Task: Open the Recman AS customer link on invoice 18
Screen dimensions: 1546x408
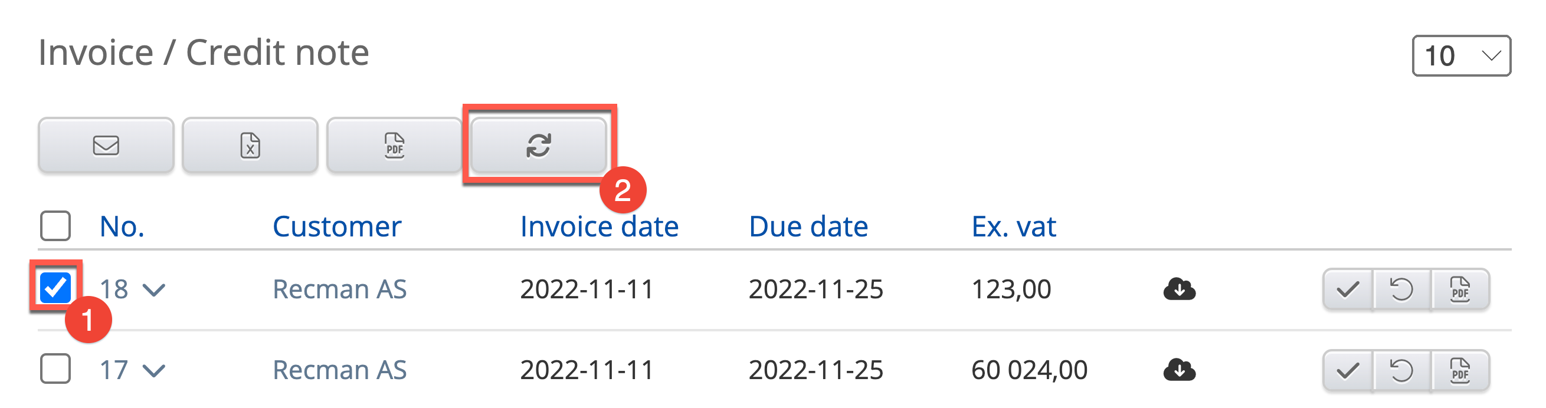Action: pos(339,289)
